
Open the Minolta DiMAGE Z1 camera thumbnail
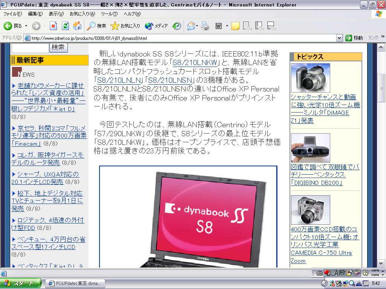310,78
